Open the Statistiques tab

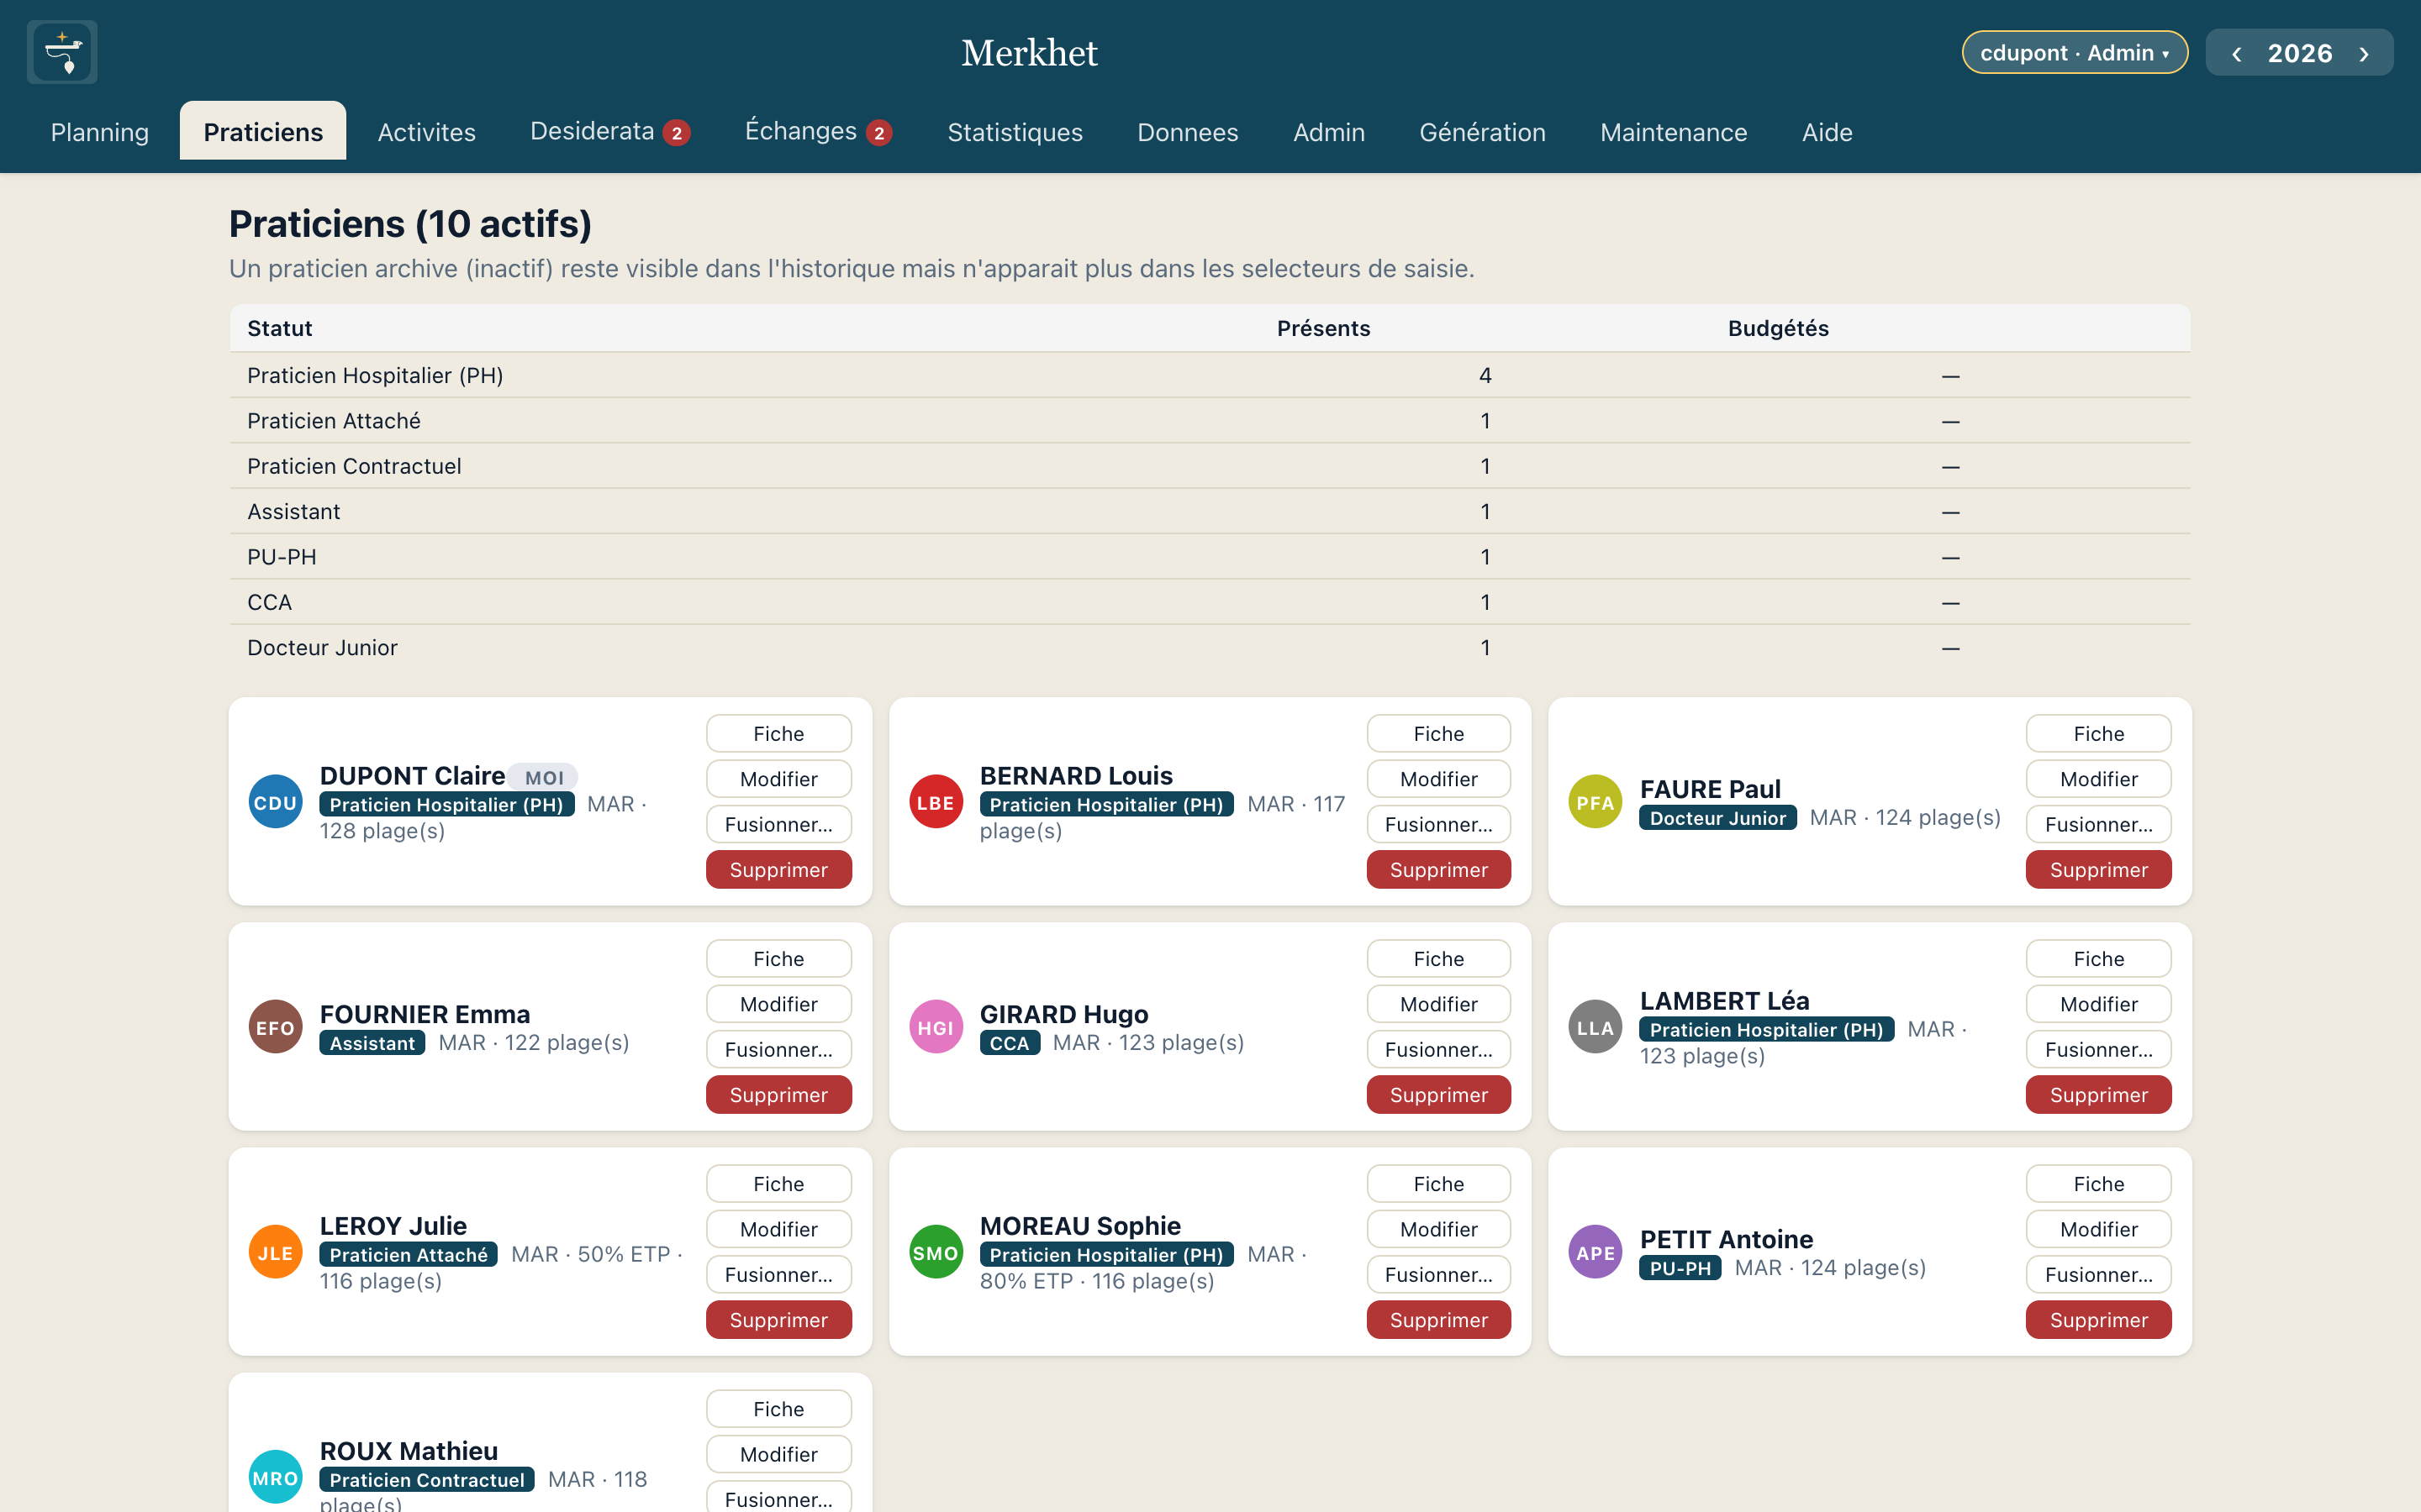[1015, 132]
